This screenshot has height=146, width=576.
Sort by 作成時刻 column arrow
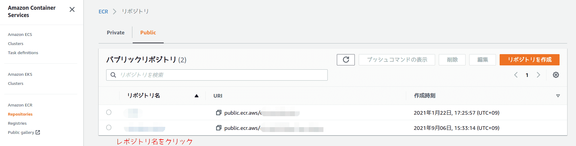[558, 96]
